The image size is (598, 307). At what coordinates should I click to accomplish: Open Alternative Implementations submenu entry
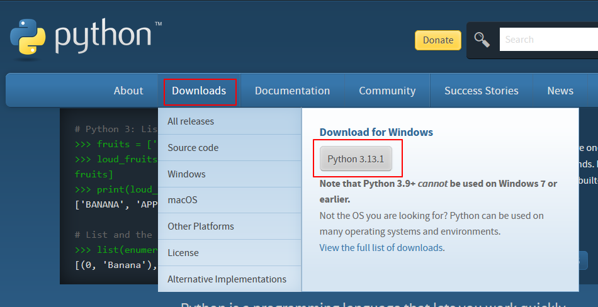tap(230, 279)
